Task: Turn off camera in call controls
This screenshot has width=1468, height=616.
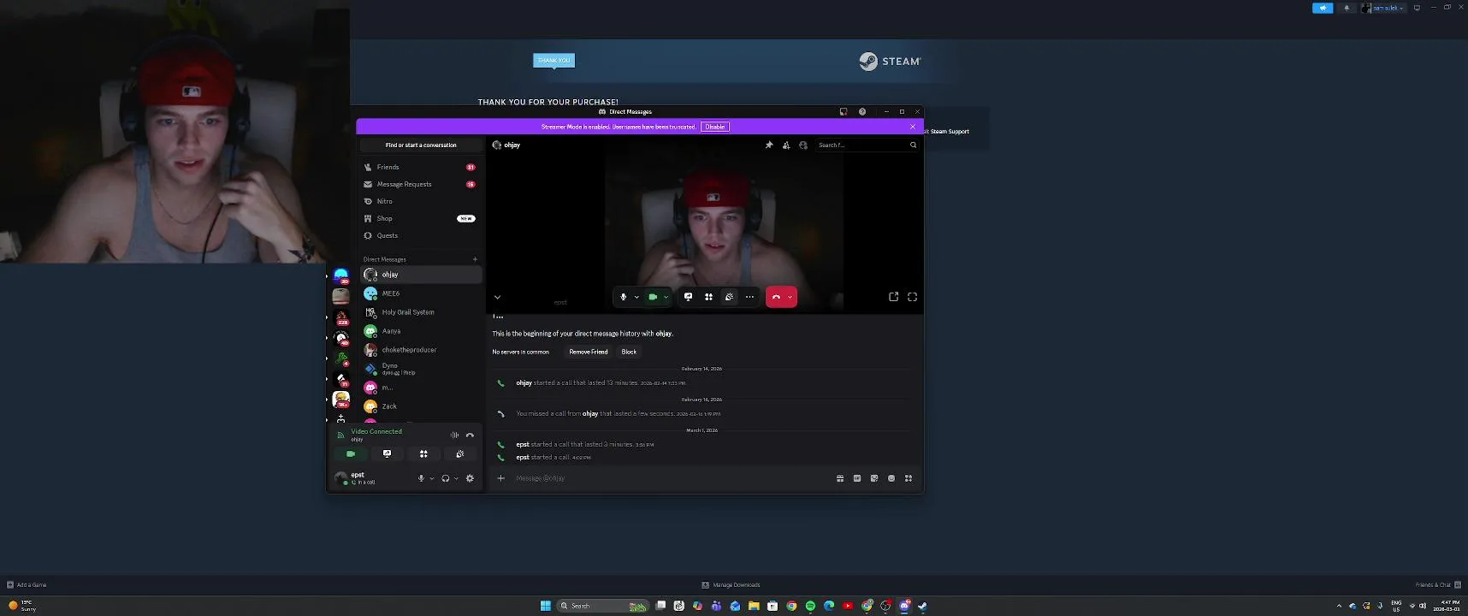Action: pyautogui.click(x=653, y=297)
